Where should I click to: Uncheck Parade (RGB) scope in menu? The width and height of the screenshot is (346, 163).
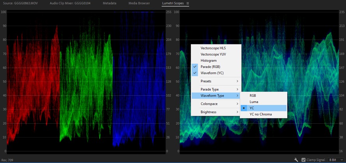[x=210, y=67]
